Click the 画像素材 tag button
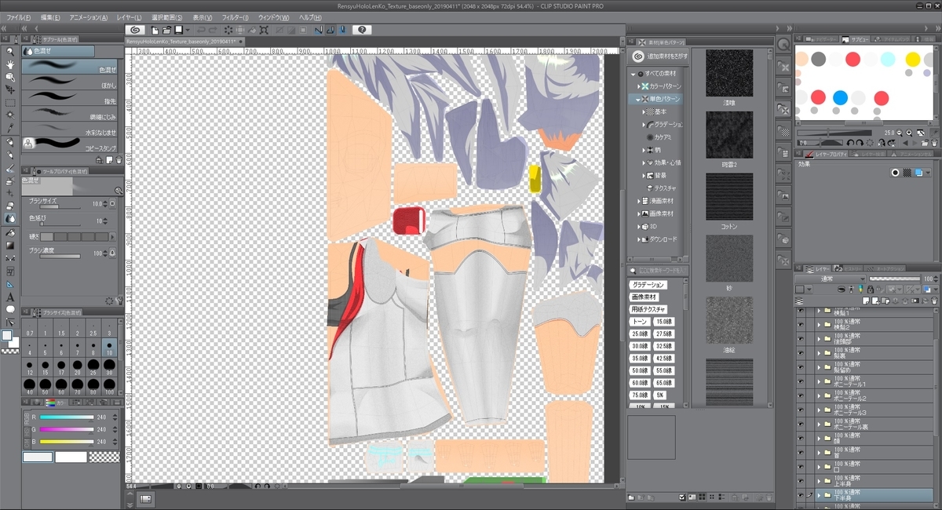 645,297
